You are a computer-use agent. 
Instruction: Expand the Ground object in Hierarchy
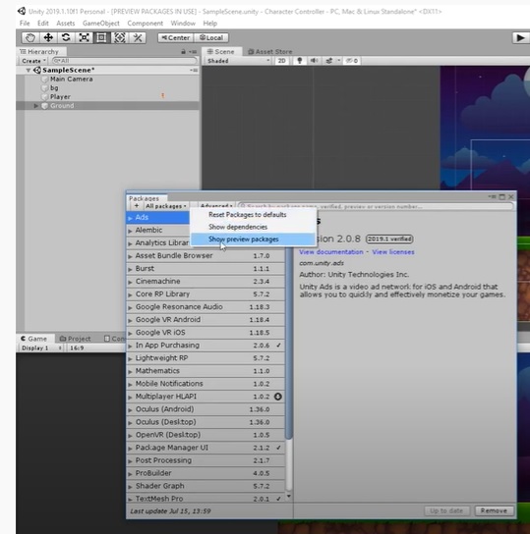(35, 106)
